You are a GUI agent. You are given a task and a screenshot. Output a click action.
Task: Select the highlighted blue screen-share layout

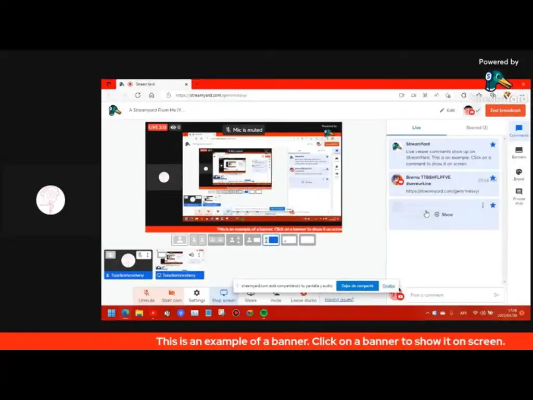(x=271, y=240)
